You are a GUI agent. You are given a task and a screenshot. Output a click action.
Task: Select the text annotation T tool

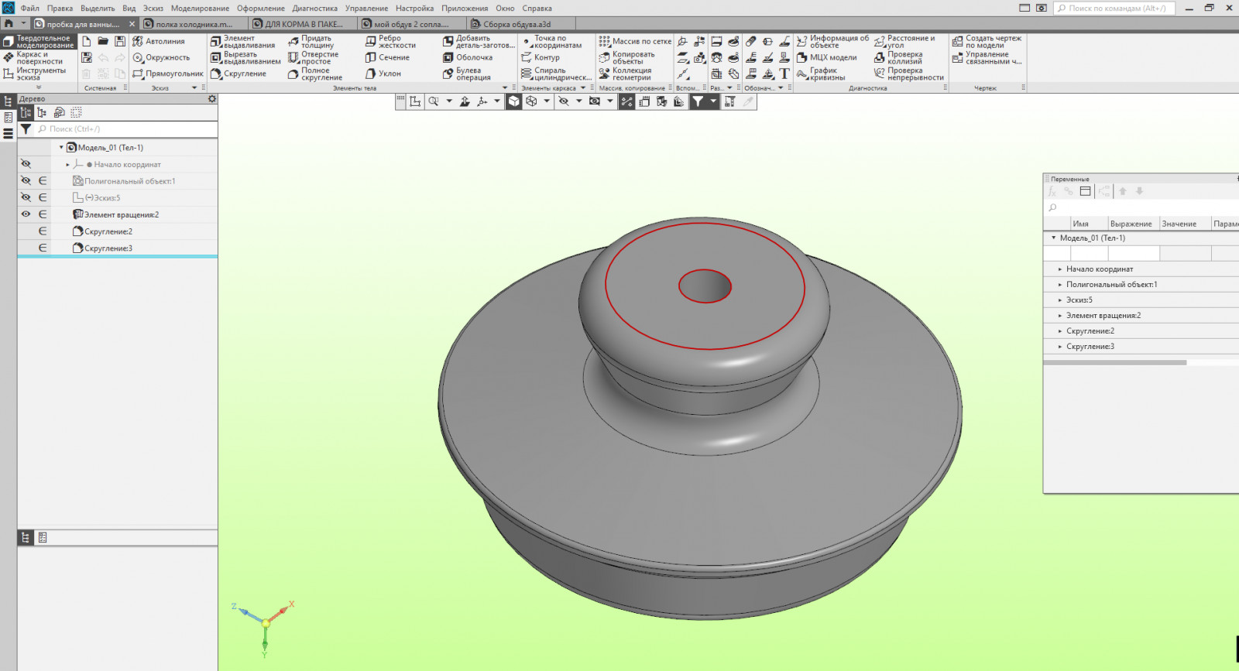[x=784, y=74]
